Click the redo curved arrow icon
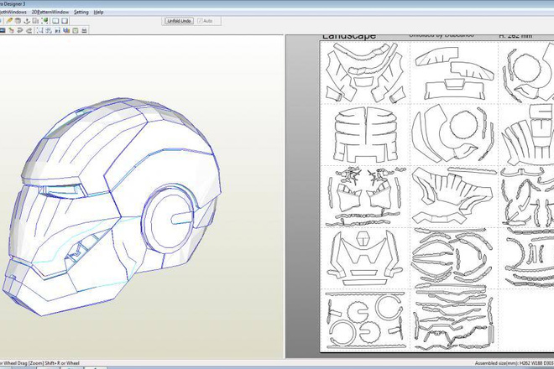The height and width of the screenshot is (369, 554). [29, 31]
